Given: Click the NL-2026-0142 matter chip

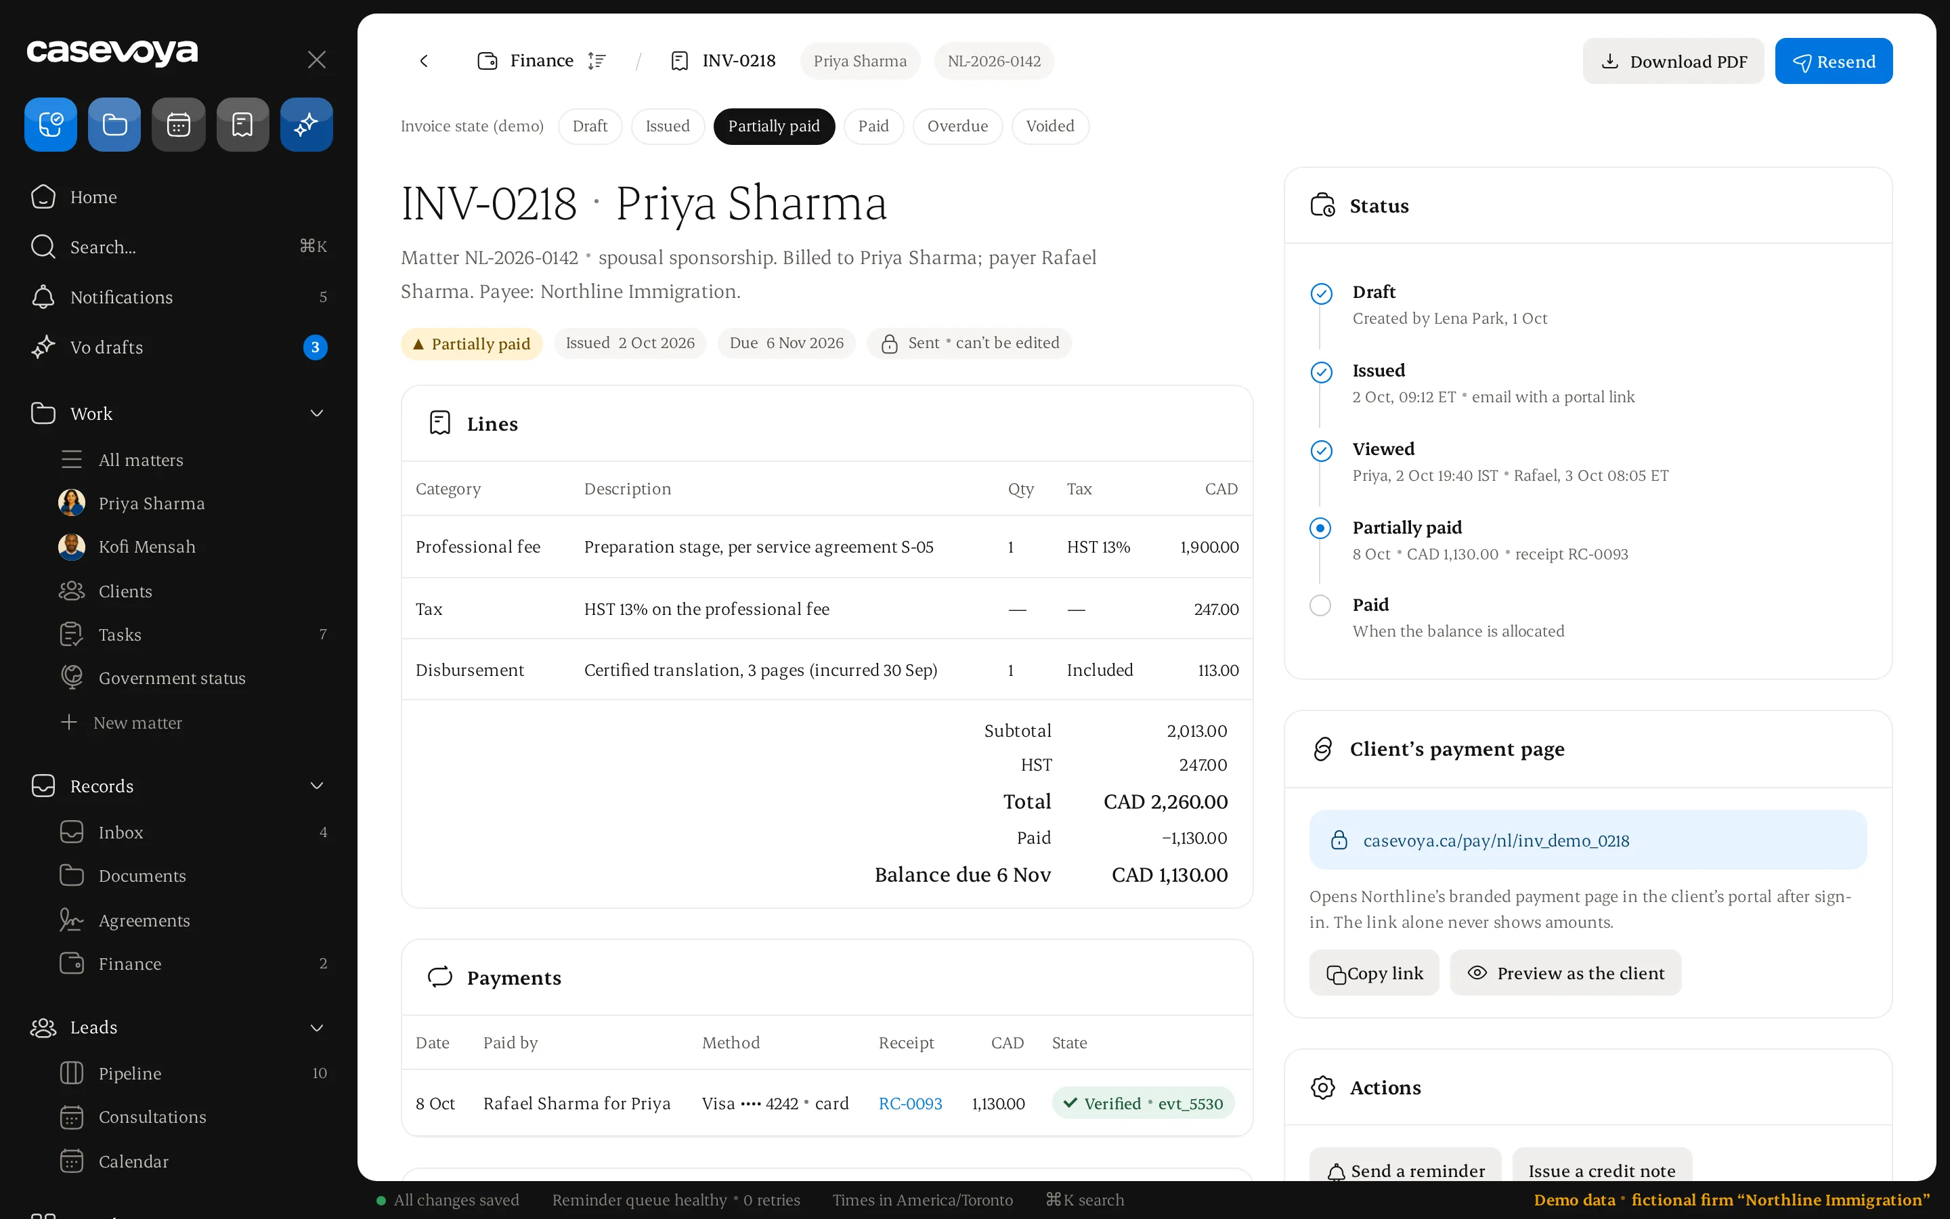Looking at the screenshot, I should pyautogui.click(x=993, y=60).
